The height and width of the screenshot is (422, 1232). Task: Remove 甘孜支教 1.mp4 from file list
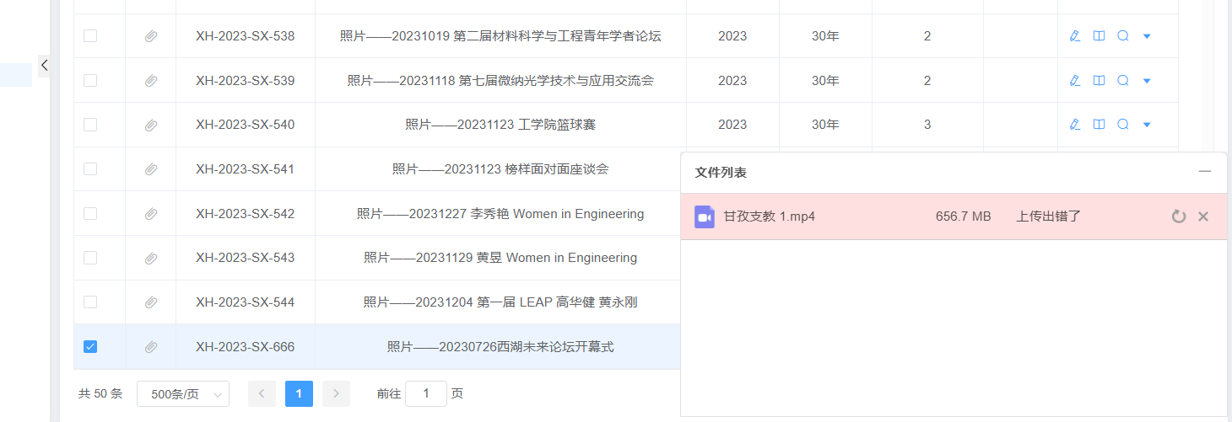point(1203,216)
